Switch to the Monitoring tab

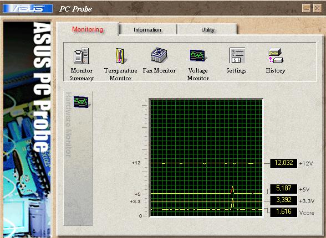[x=88, y=29]
